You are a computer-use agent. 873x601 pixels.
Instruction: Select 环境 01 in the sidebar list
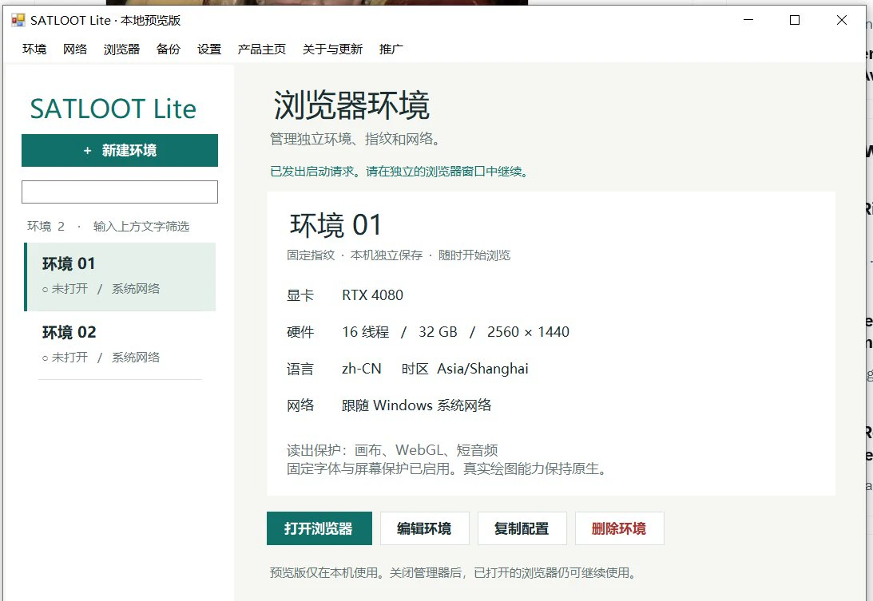tap(121, 277)
